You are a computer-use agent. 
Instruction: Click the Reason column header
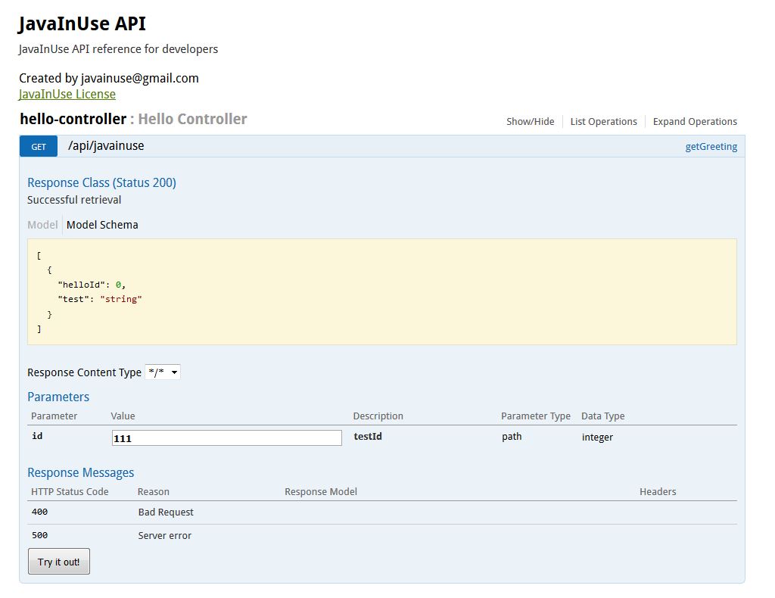(x=153, y=492)
